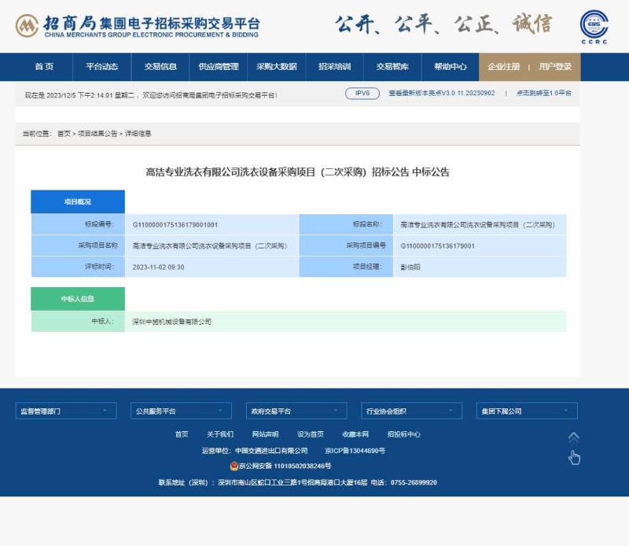Click the China Merchants Group logo emblem
Screen dimensions: 629x546
tap(27, 26)
